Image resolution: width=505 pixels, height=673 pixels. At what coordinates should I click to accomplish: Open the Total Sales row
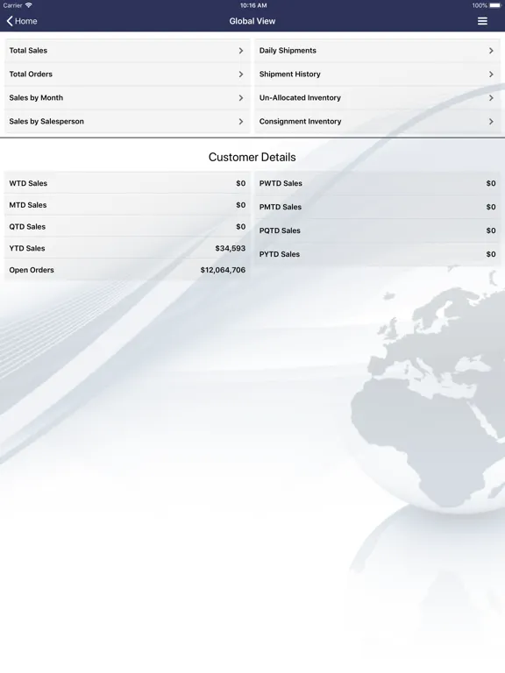click(127, 51)
